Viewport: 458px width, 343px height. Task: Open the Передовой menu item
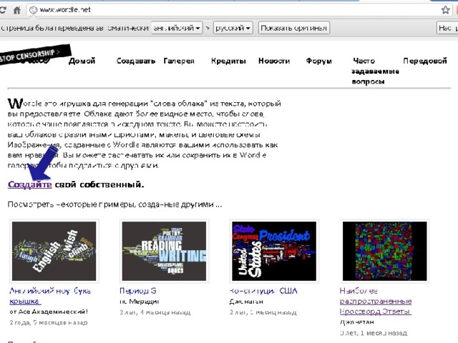425,61
